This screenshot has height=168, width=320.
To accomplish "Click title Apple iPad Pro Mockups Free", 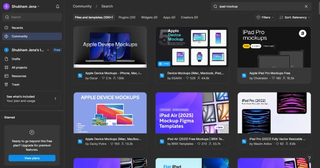I will (270, 73).
